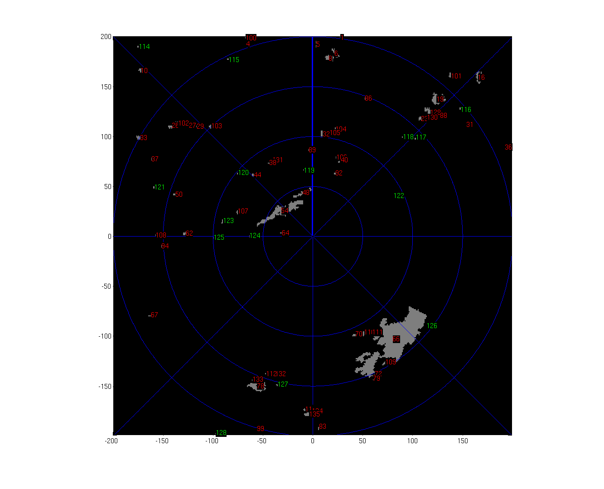Pick the green track label 122
This screenshot has width=604, height=489.
pos(399,196)
